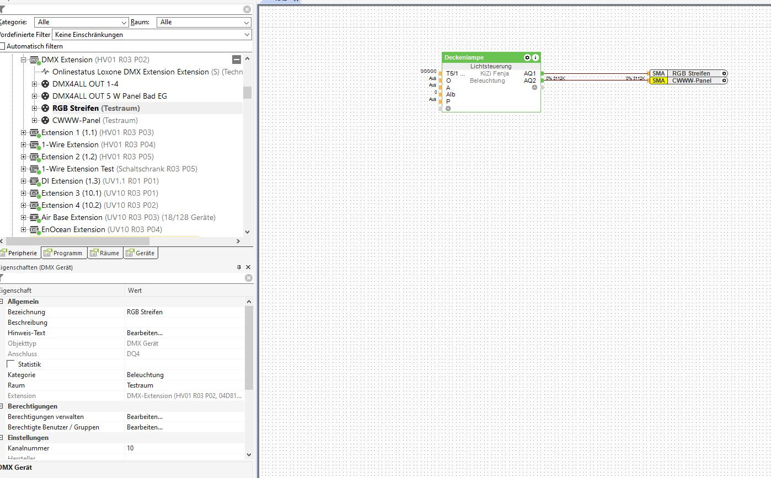This screenshot has height=478, width=771.
Task: Expand the Air Base Extension node
Action: pos(23,218)
